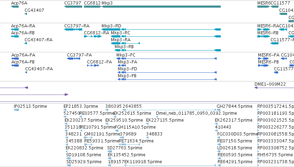Select the 348833 feature
This screenshot has height=167, width=294.
(148, 138)
